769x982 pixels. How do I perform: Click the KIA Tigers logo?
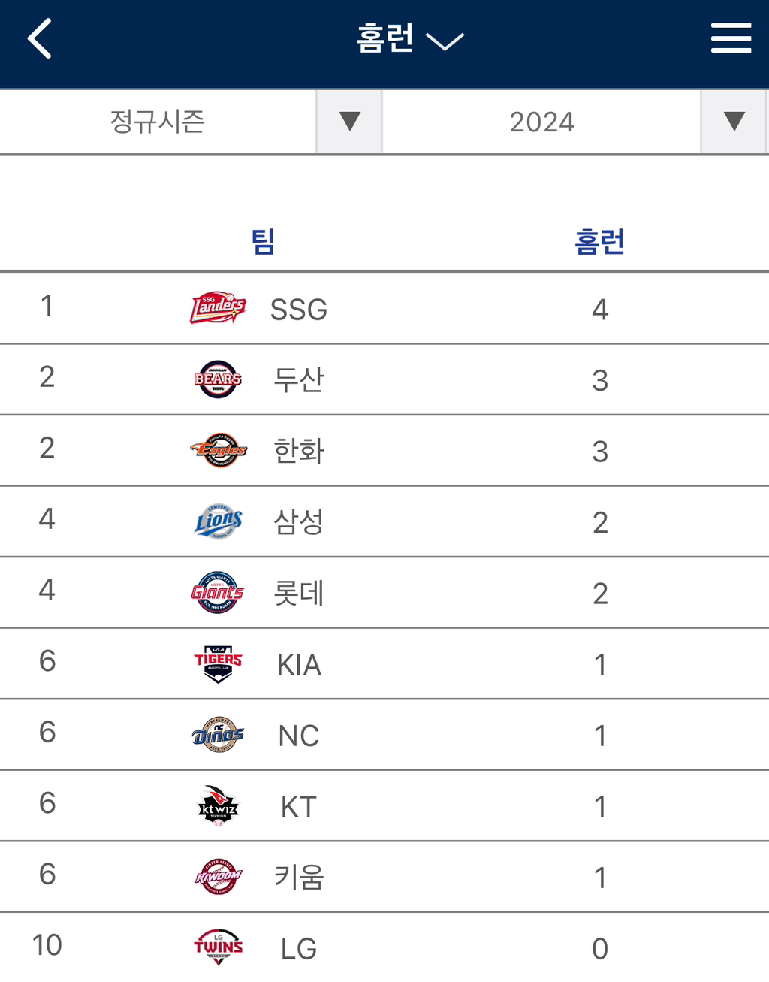(218, 663)
